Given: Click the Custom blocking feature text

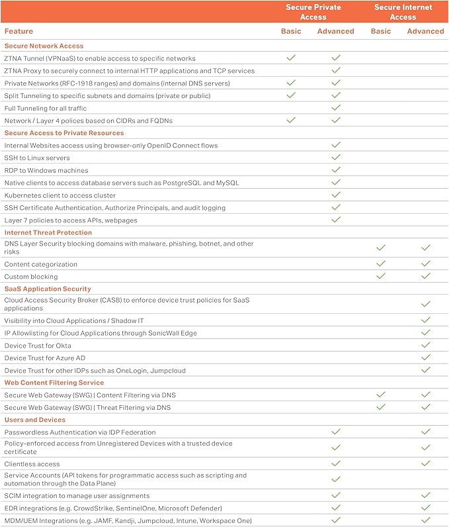Looking at the screenshot, I should click(31, 277).
